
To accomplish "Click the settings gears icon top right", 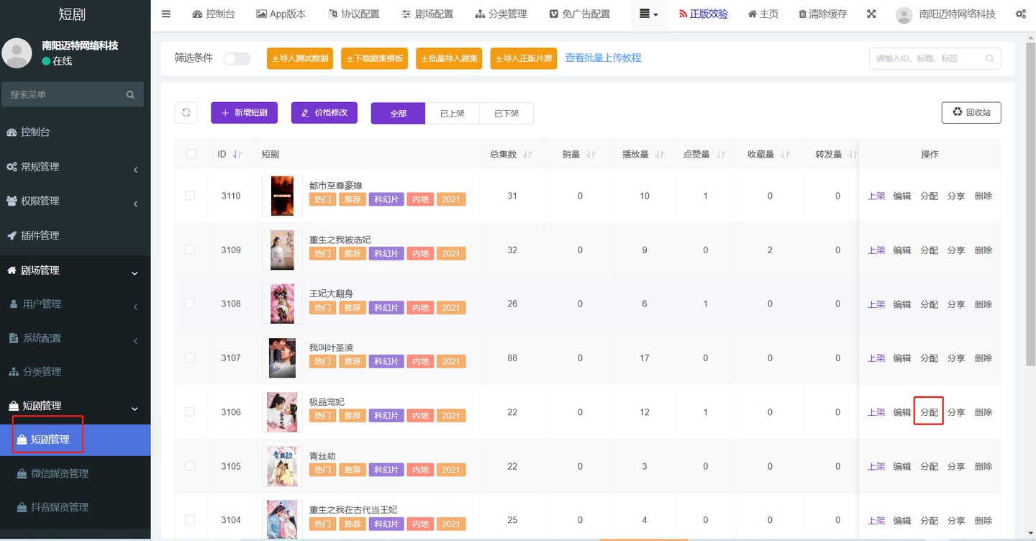I will tap(1021, 14).
